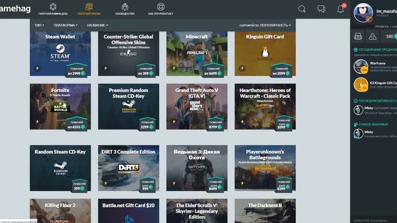Screen dimensions: 397x223
Task: Open the Fortnite reward card
Action: tap(60, 107)
